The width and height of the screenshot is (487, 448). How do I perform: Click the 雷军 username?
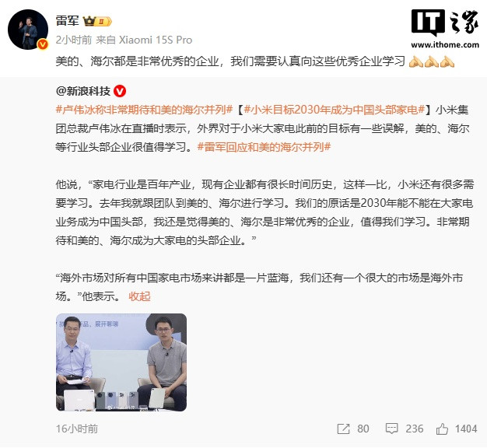(x=68, y=21)
